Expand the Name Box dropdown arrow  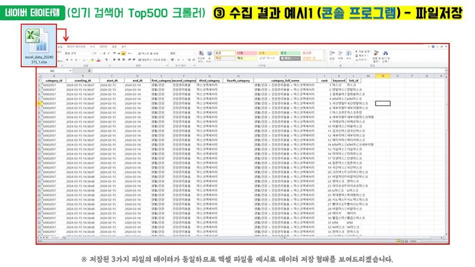[70, 70]
